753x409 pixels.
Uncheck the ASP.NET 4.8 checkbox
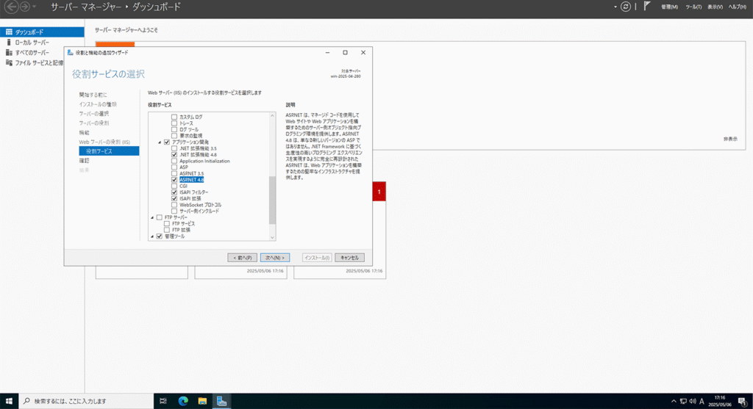pos(174,180)
